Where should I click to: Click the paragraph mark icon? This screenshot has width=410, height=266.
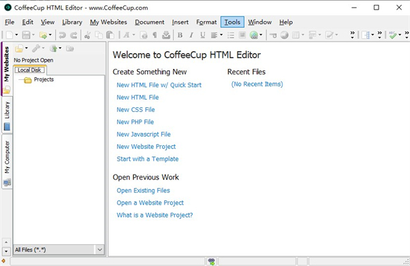(x=155, y=35)
